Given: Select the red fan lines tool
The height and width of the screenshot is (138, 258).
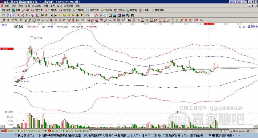Looking at the screenshot, I should click(x=93, y=20).
